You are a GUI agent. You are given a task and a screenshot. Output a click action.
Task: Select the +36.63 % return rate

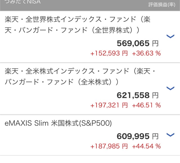coord(147,53)
